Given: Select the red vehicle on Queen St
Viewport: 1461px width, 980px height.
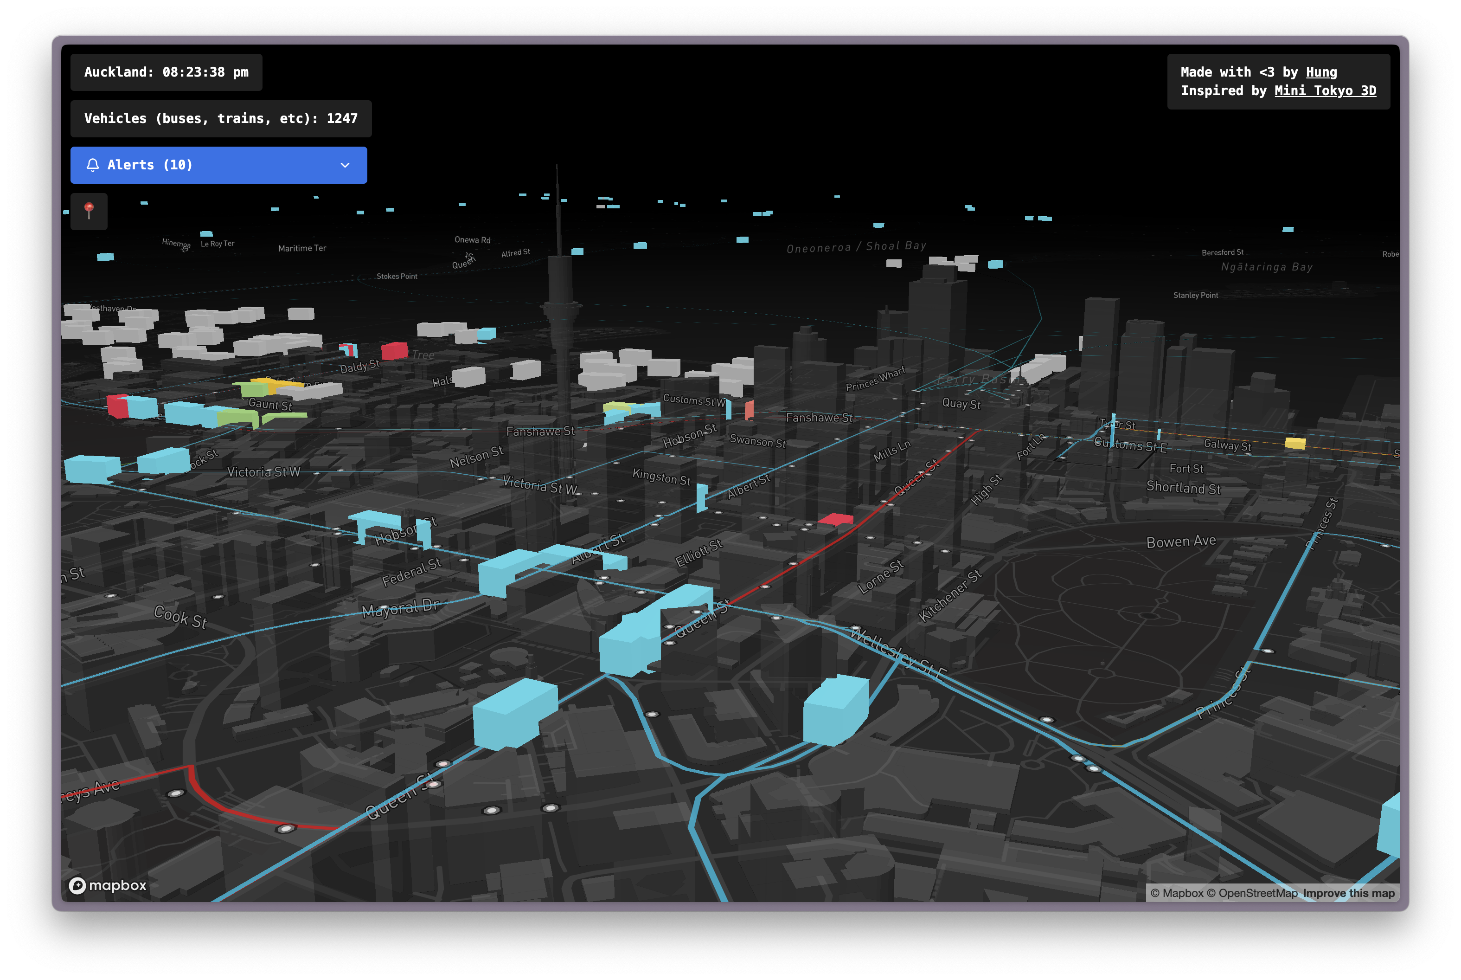Looking at the screenshot, I should tap(835, 519).
